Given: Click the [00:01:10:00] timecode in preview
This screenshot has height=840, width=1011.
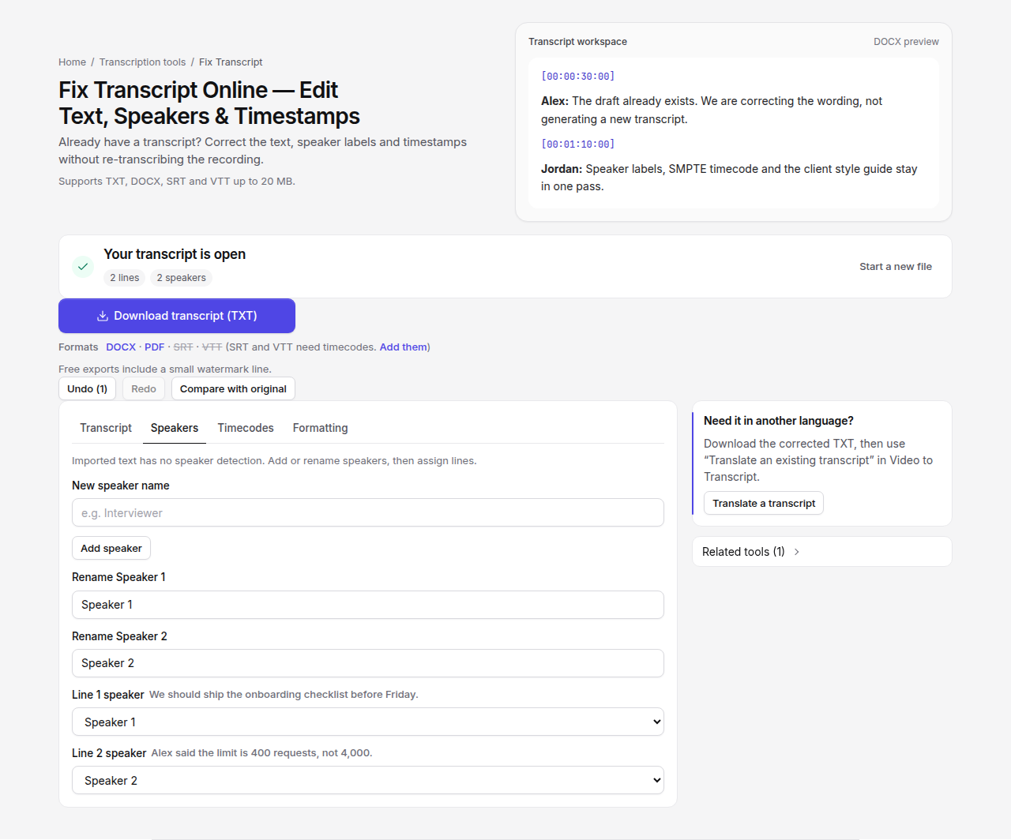Looking at the screenshot, I should (578, 144).
